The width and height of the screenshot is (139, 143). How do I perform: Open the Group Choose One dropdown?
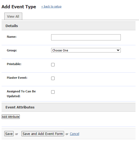[x=86, y=50]
